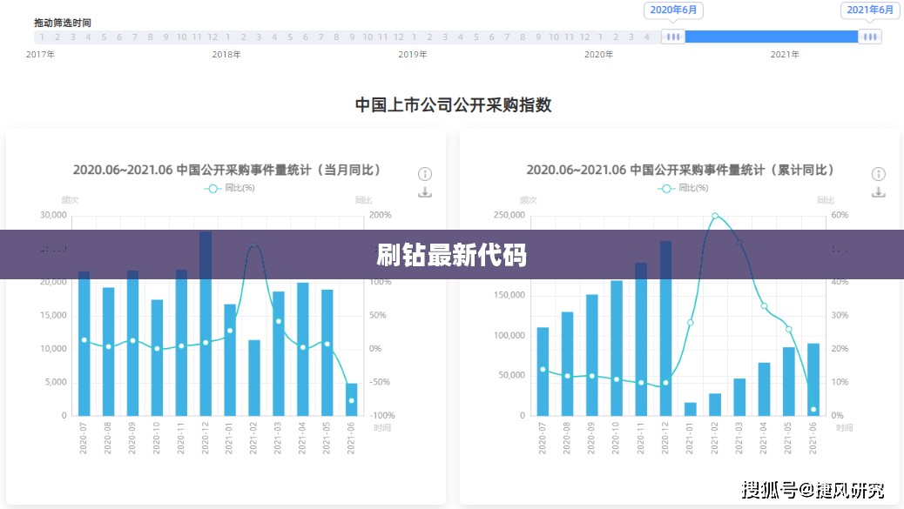Select 2021年 on the timeline

tap(786, 54)
